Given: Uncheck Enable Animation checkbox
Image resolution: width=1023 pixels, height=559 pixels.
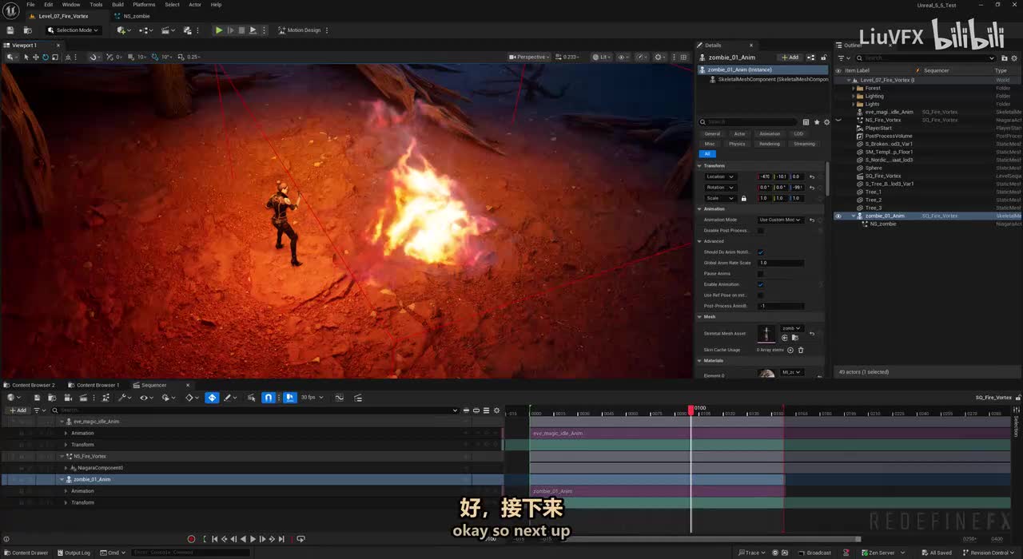Looking at the screenshot, I should [x=760, y=284].
